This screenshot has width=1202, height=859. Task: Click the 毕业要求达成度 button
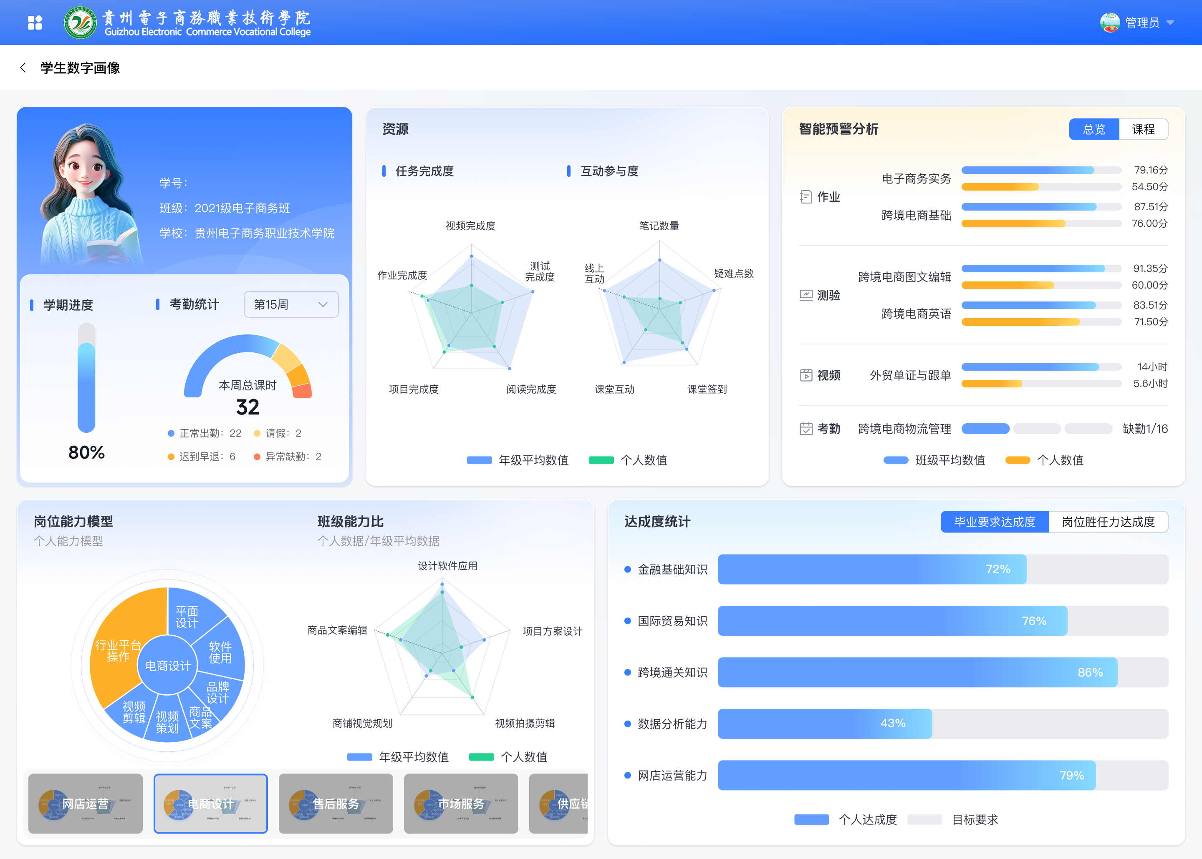click(994, 522)
